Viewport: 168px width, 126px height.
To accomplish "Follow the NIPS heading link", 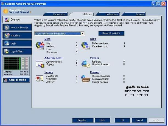I will 47,40.
